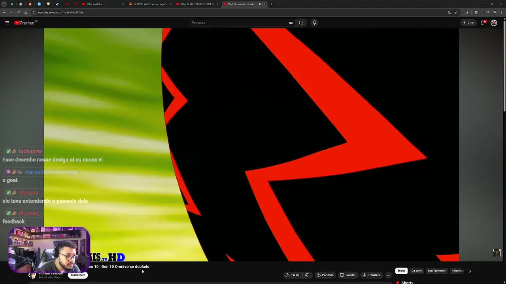
Task: Open the YouTube hamburger guide menu
Action: click(x=7, y=23)
